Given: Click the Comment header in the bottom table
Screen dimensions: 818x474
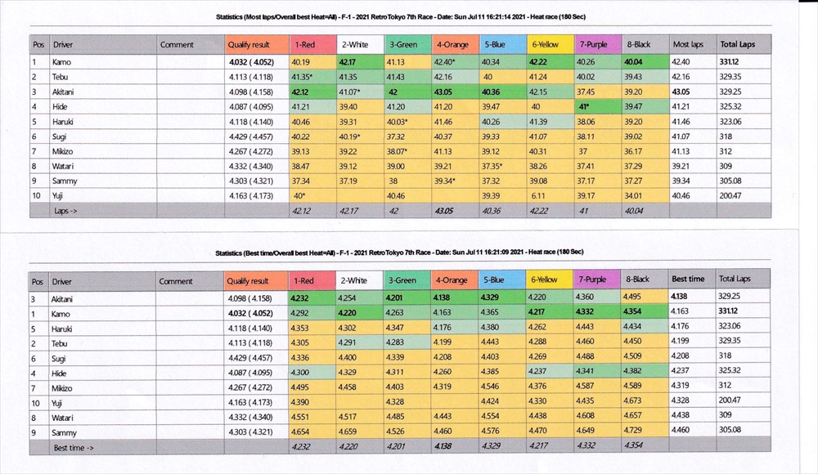Looking at the screenshot, I should (x=176, y=280).
